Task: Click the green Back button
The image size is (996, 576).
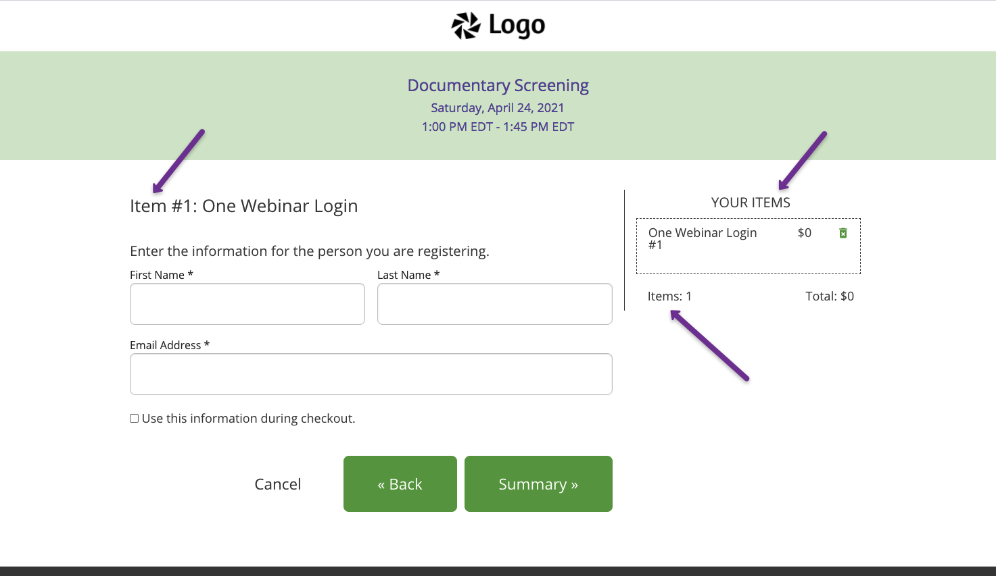Action: (400, 484)
